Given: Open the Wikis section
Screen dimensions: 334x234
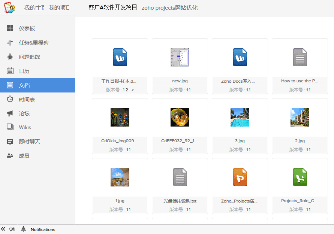Looking at the screenshot, I should pyautogui.click(x=25, y=127).
